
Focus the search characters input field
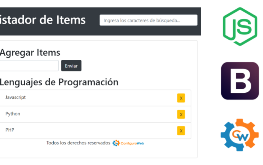148,20
